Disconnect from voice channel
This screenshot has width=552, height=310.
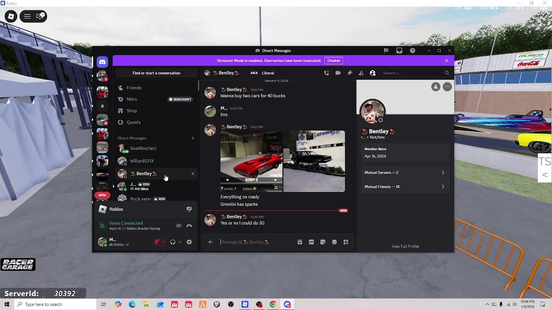[x=189, y=226]
